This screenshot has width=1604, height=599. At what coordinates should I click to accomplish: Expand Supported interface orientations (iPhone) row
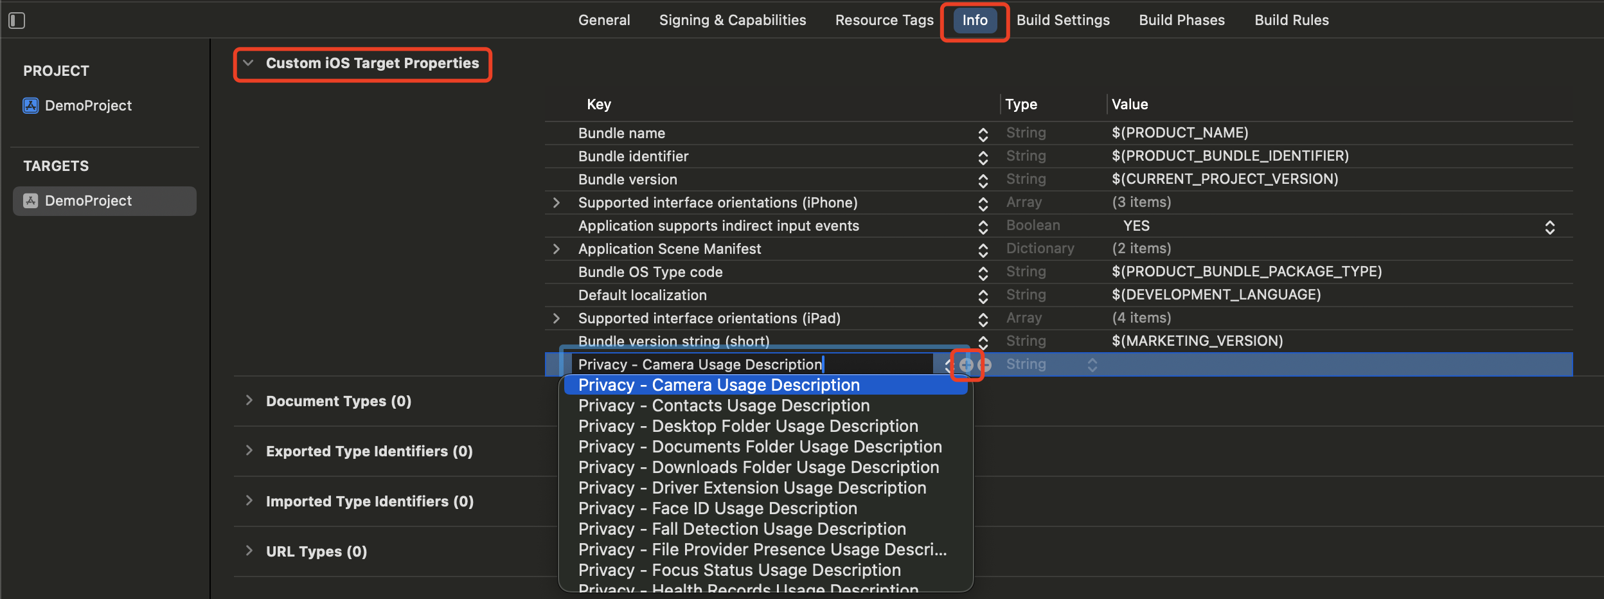[x=557, y=202]
